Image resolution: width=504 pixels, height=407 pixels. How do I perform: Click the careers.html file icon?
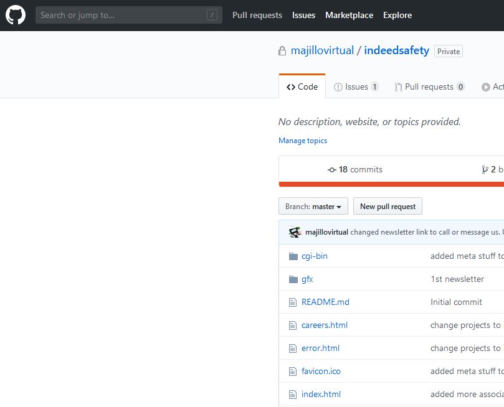293,325
